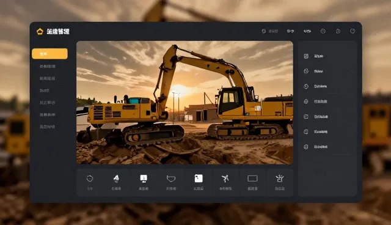
Task: Click the yellow pentagon logo icon
Action: (40, 31)
